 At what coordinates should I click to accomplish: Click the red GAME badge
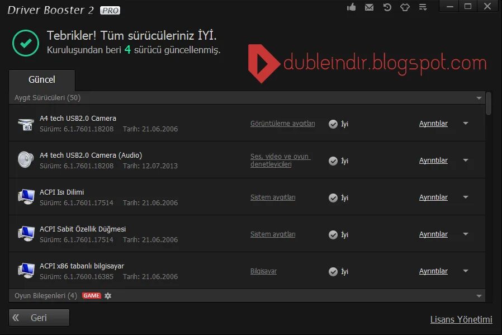tap(92, 296)
